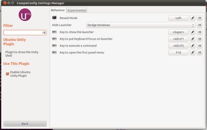This screenshot has height=130, width=207.
Task: Disable the Enable Ubuntu Unity Plugin checkbox
Action: pyautogui.click(x=7, y=74)
